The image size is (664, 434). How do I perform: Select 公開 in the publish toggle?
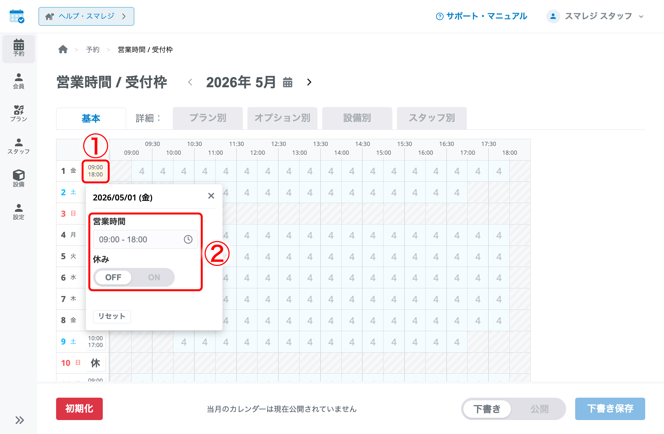tap(539, 409)
